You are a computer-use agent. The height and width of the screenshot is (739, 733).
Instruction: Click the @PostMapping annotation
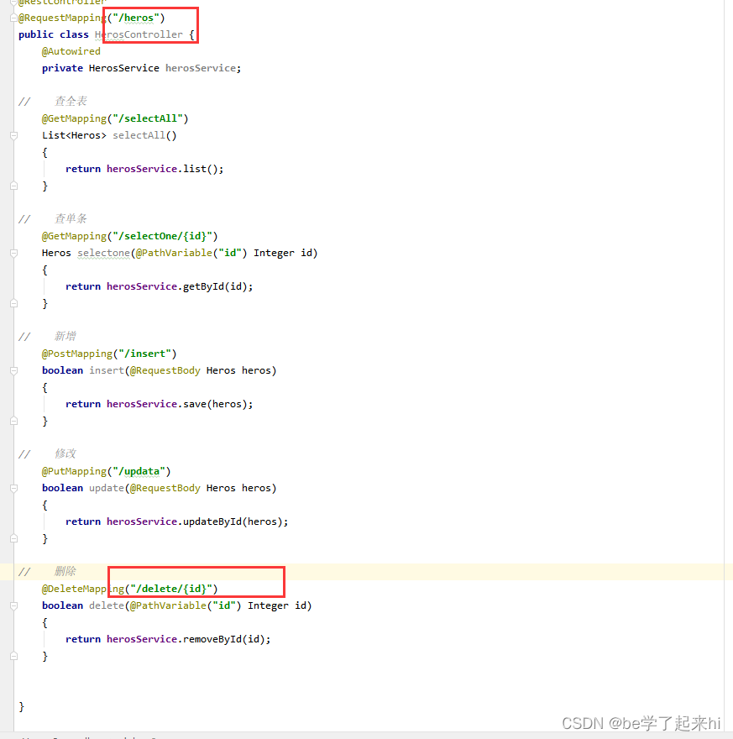click(x=77, y=354)
